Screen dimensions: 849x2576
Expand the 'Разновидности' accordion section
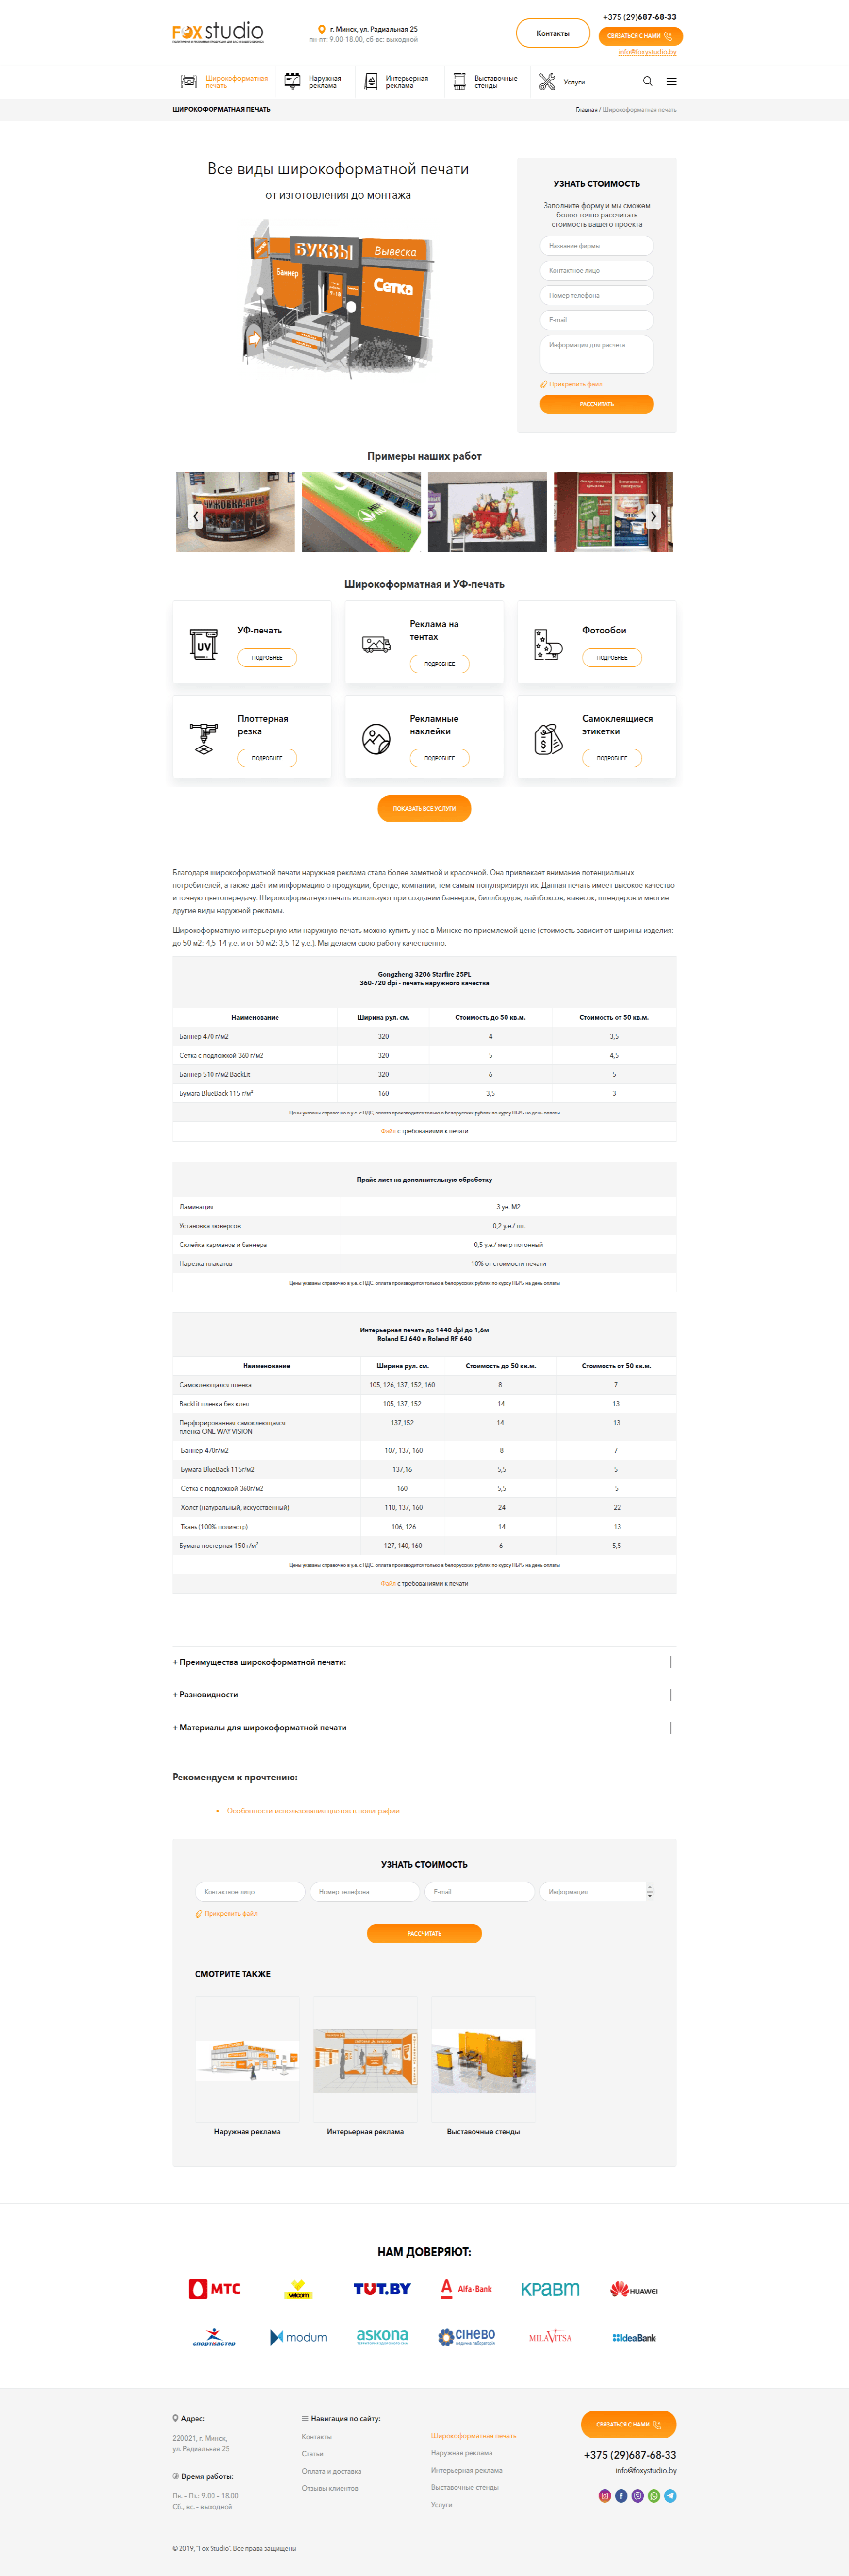pos(424,1695)
